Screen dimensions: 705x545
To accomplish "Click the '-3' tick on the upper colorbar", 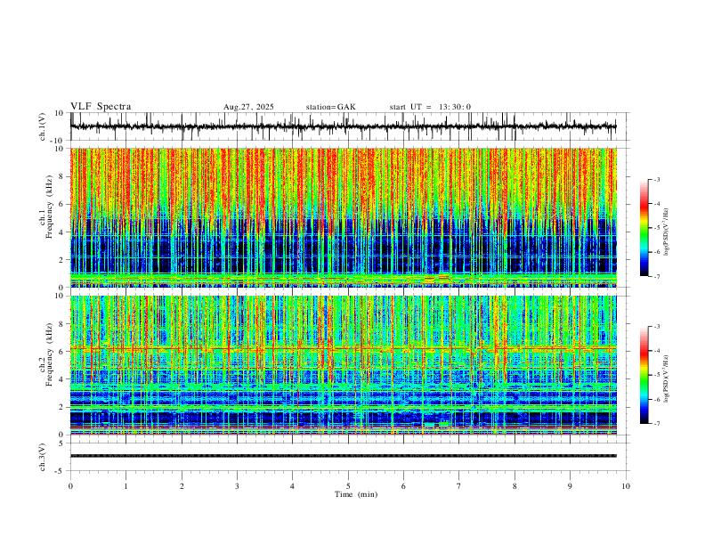I will (x=657, y=179).
